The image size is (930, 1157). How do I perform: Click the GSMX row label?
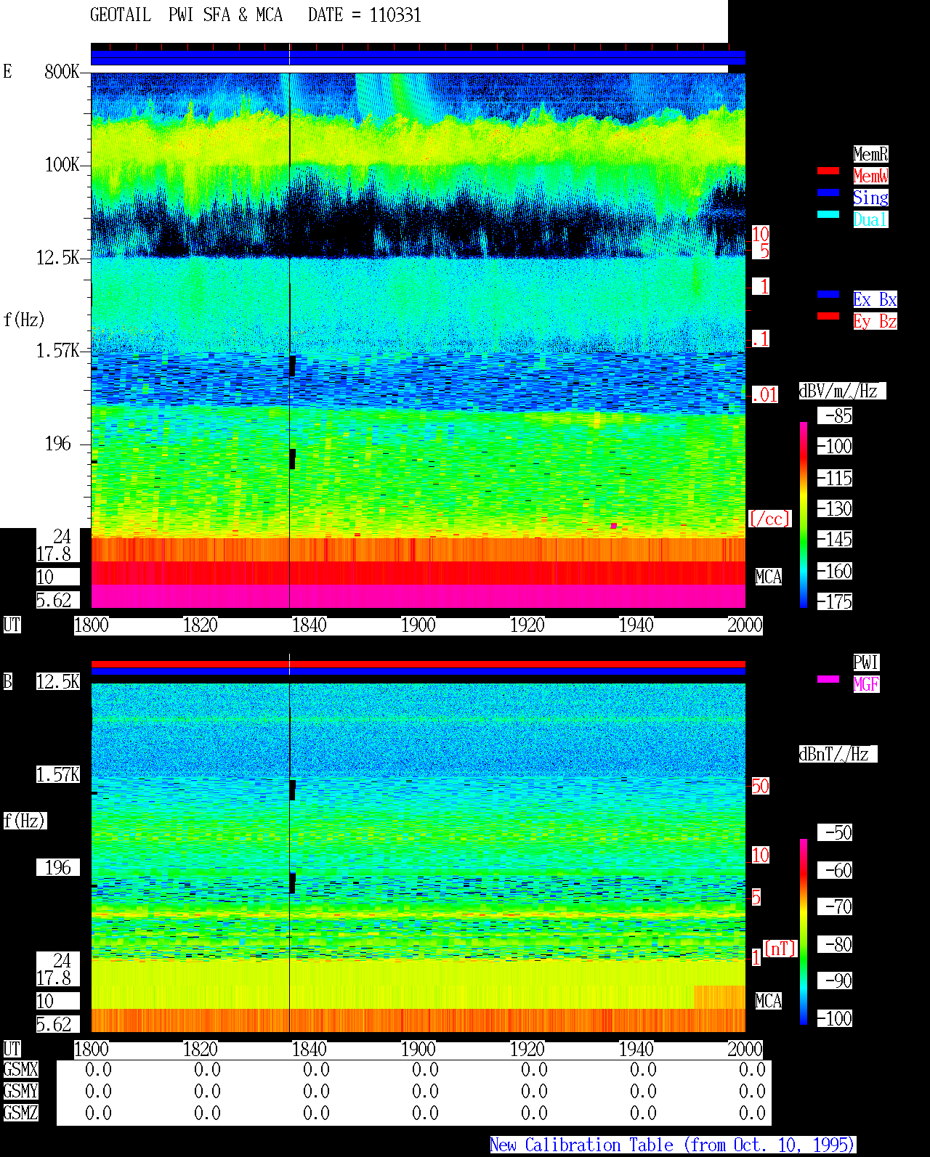tap(20, 1070)
